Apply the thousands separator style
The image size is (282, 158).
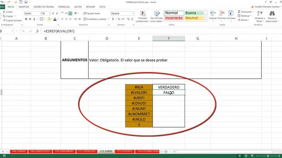pos(123,19)
